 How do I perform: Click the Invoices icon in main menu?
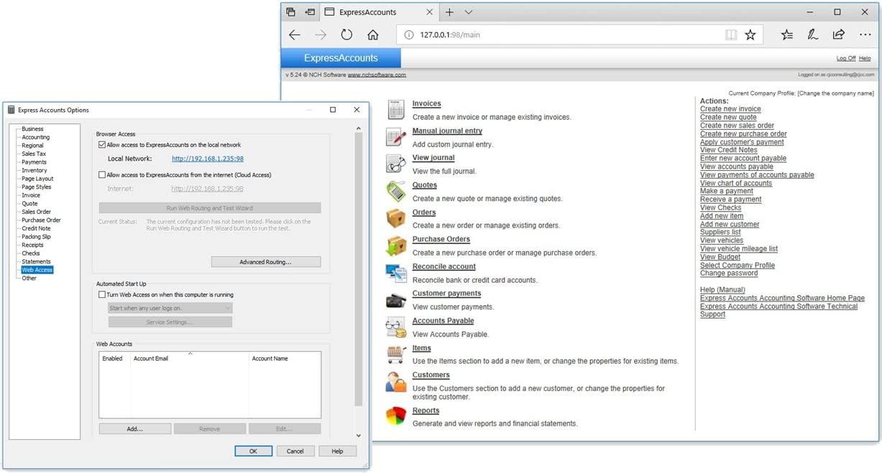point(395,110)
